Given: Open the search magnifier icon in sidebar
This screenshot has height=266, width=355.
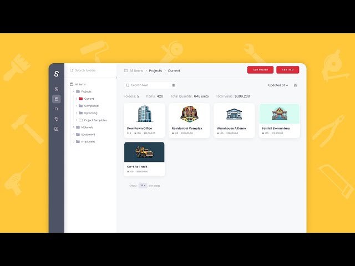Looking at the screenshot, I should click(57, 109).
